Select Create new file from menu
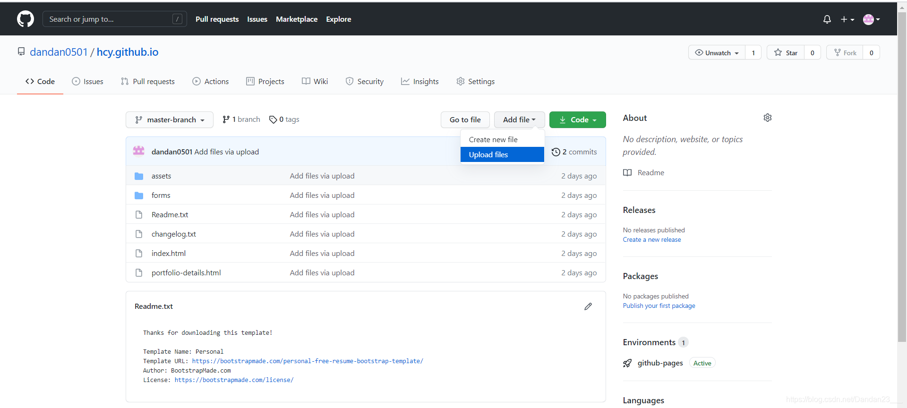Image resolution: width=907 pixels, height=408 pixels. coord(502,140)
